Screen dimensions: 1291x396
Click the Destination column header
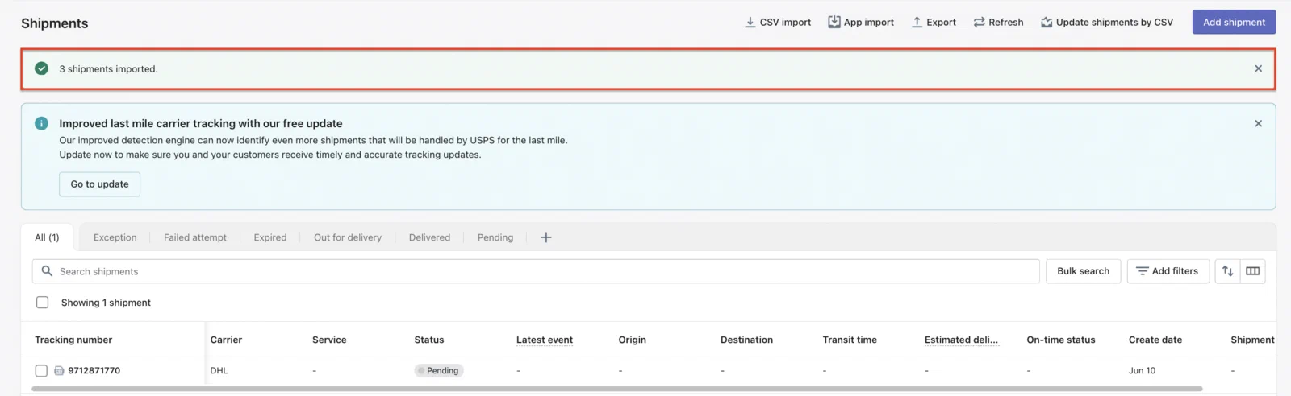[746, 340]
